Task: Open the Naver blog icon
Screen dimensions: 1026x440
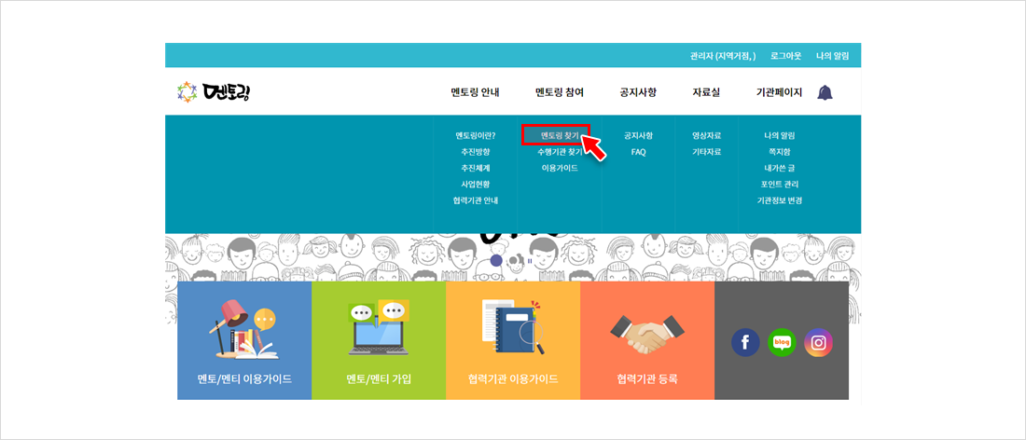Action: point(782,343)
